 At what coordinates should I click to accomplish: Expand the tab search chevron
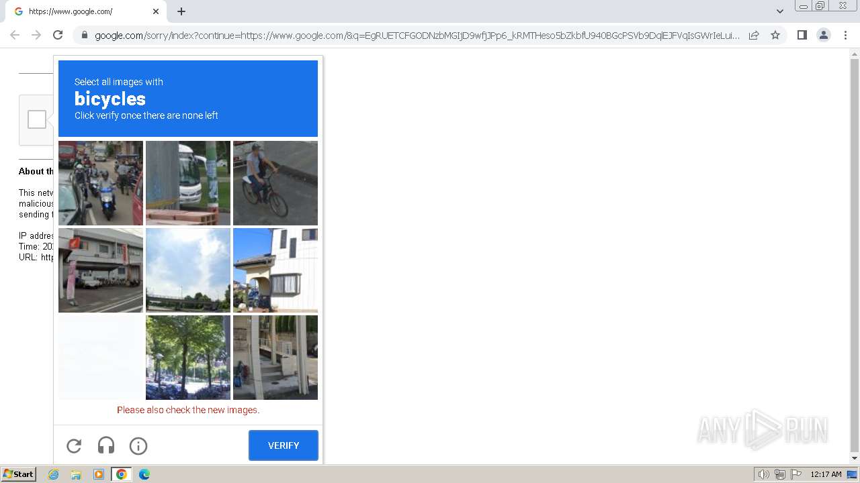click(779, 11)
